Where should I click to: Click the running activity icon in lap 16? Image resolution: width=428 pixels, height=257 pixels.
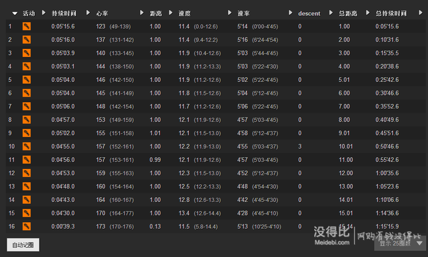point(26,226)
